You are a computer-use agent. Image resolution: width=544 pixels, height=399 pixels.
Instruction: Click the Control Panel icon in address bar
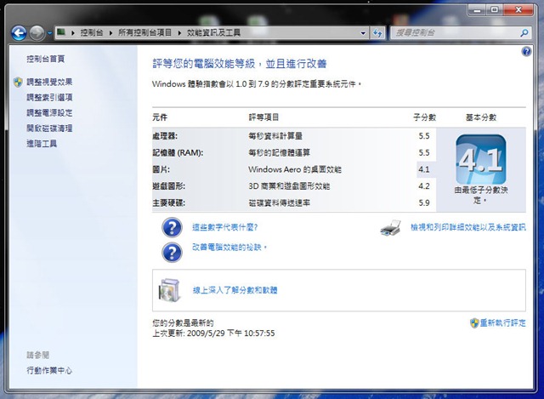click(61, 32)
